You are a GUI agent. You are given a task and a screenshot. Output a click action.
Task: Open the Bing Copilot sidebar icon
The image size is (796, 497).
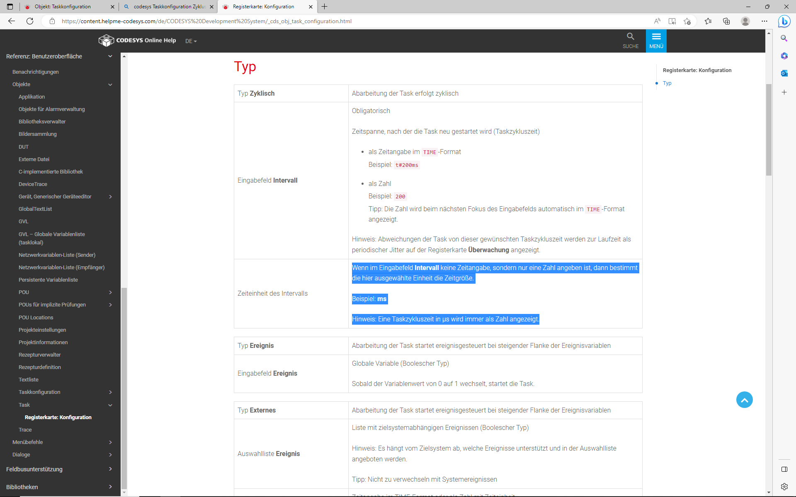coord(784,21)
